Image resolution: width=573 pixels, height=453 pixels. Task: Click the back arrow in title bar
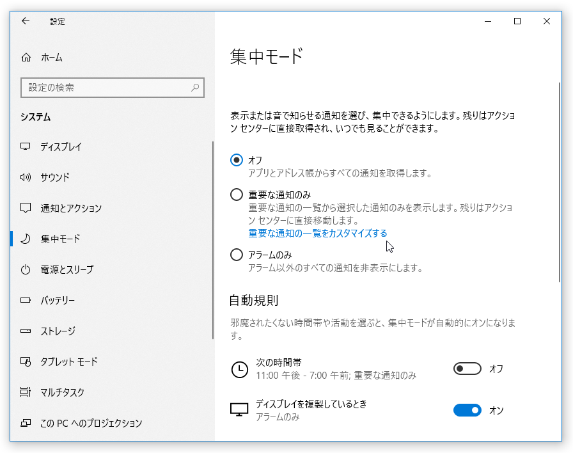point(25,21)
